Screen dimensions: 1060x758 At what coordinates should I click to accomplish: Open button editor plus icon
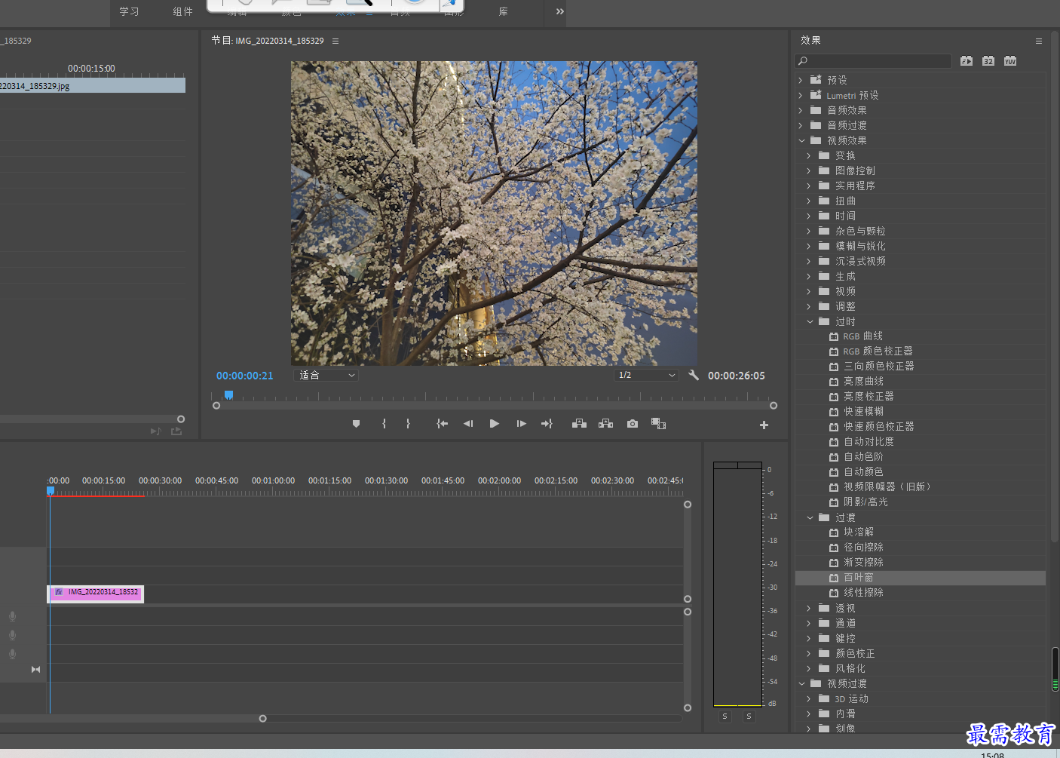[x=764, y=425]
